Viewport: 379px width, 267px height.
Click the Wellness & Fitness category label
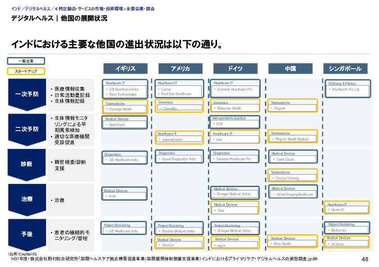point(342,83)
